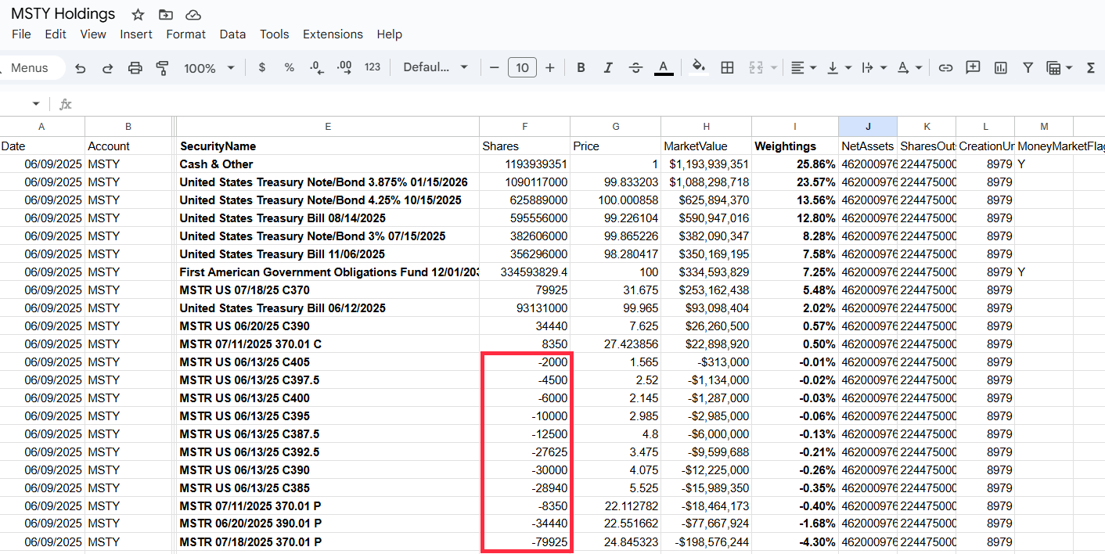Open the Extensions menu
Image resolution: width=1105 pixels, height=554 pixels.
click(333, 34)
